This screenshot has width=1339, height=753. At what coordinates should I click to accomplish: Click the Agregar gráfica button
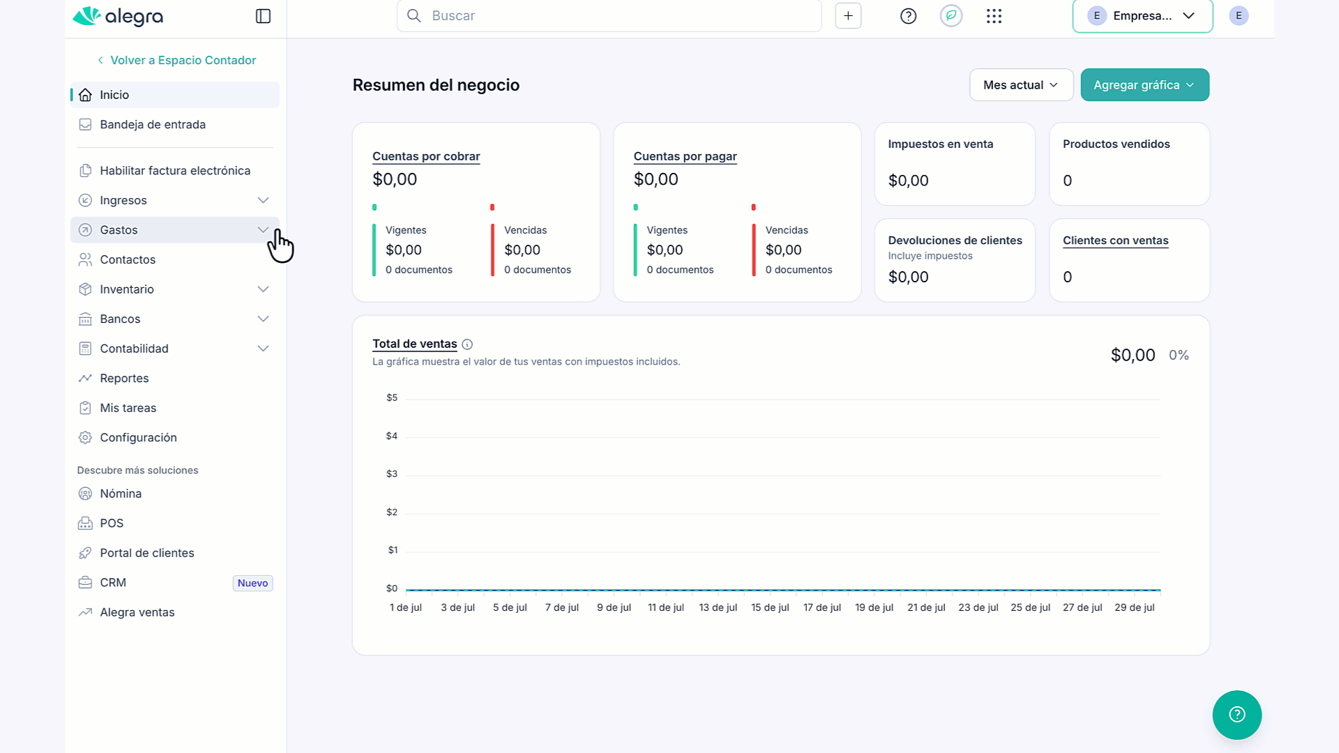[x=1144, y=85]
